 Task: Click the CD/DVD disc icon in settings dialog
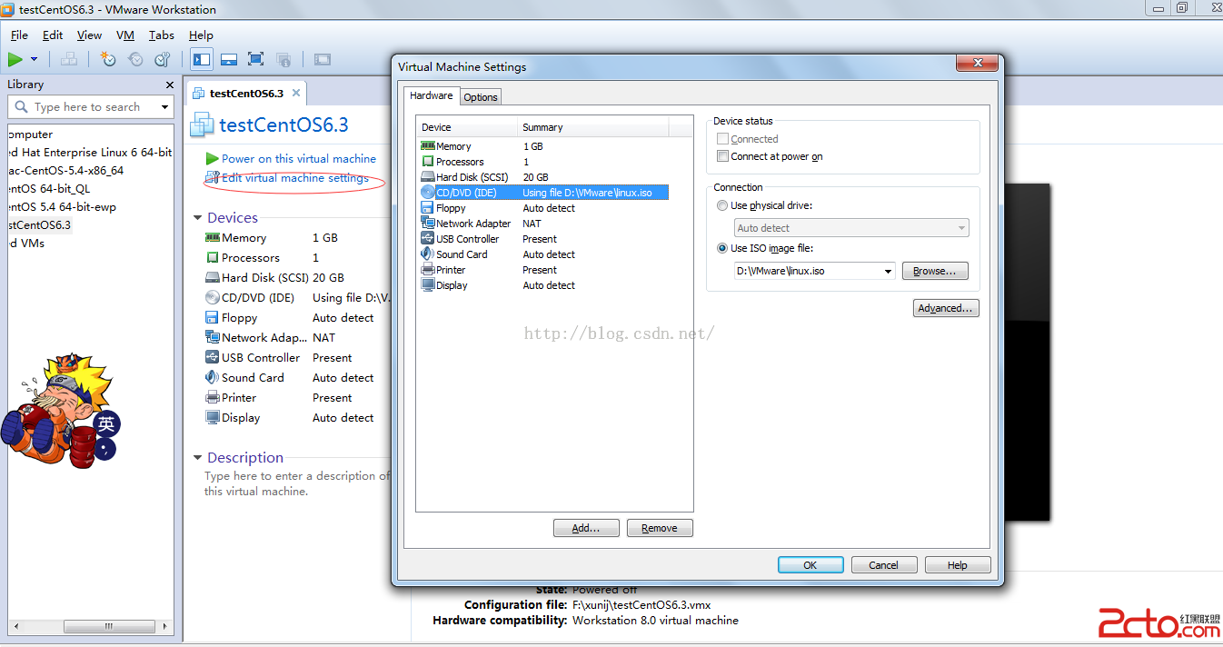click(x=427, y=193)
